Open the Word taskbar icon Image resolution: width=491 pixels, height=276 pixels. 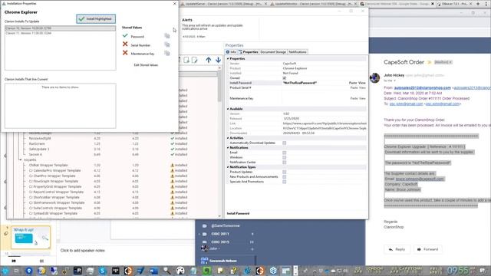click(x=153, y=271)
